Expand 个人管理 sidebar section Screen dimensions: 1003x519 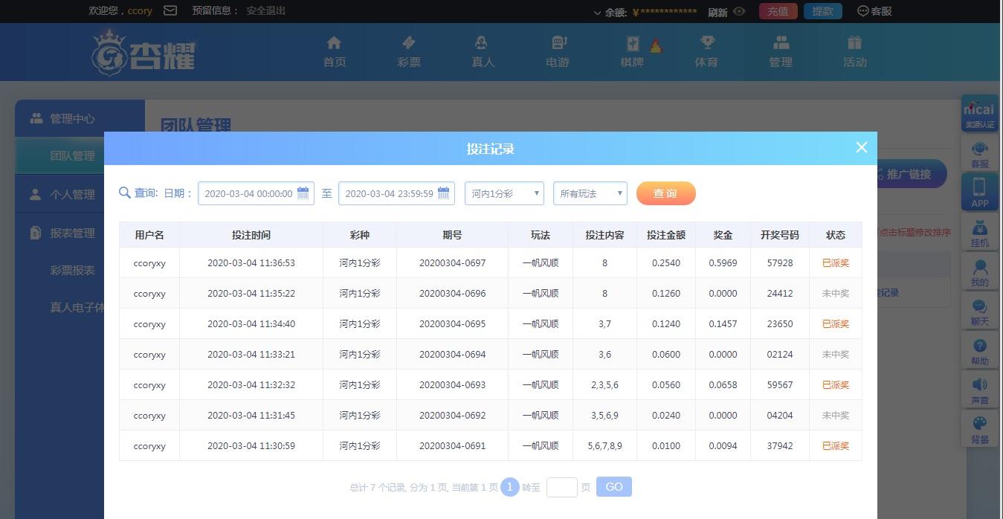point(72,194)
